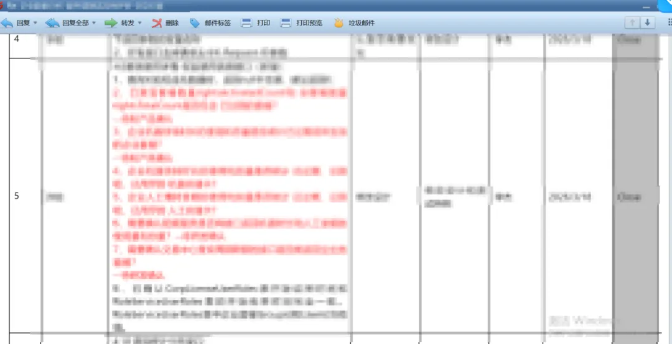Image resolution: width=672 pixels, height=344 pixels.
Task: Forward the mail with 转发
Action: (x=119, y=23)
